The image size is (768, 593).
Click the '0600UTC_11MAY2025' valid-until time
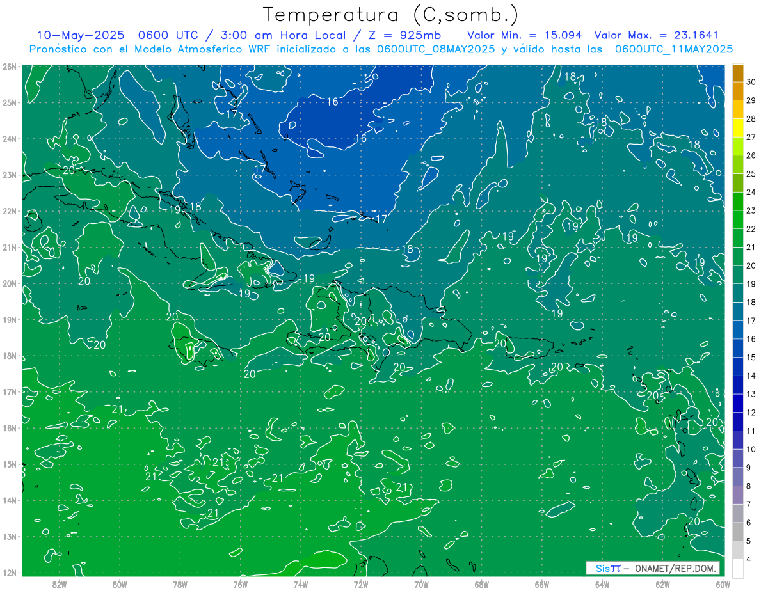tap(673, 49)
